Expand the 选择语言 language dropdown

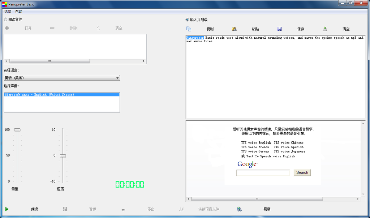tap(117, 78)
